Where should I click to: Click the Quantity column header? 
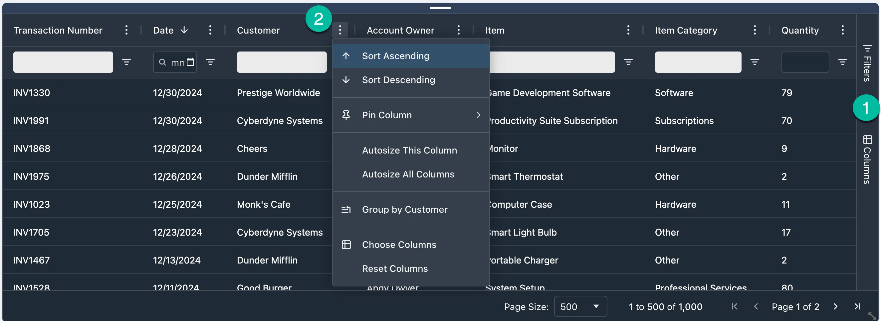pyautogui.click(x=800, y=30)
